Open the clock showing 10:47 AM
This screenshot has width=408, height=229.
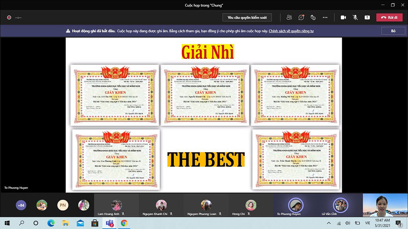click(x=382, y=223)
